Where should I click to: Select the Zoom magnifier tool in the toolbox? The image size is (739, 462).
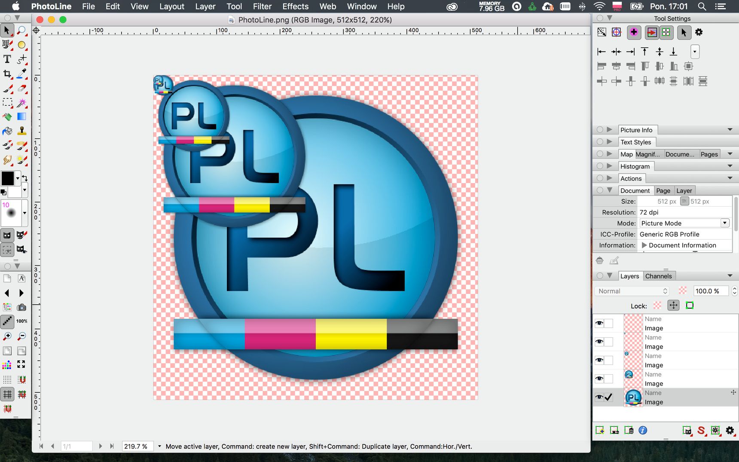[22, 31]
